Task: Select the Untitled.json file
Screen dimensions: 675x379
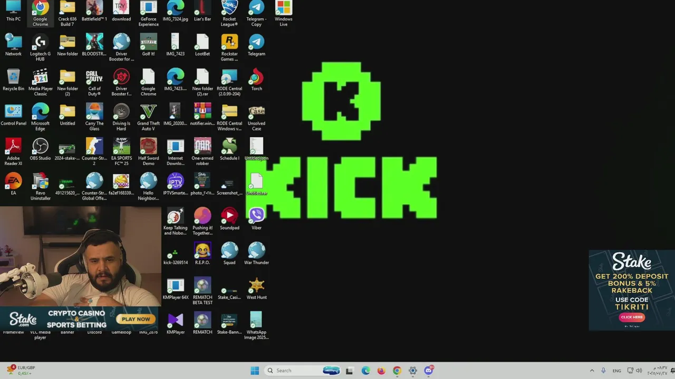Action: [x=256, y=149]
